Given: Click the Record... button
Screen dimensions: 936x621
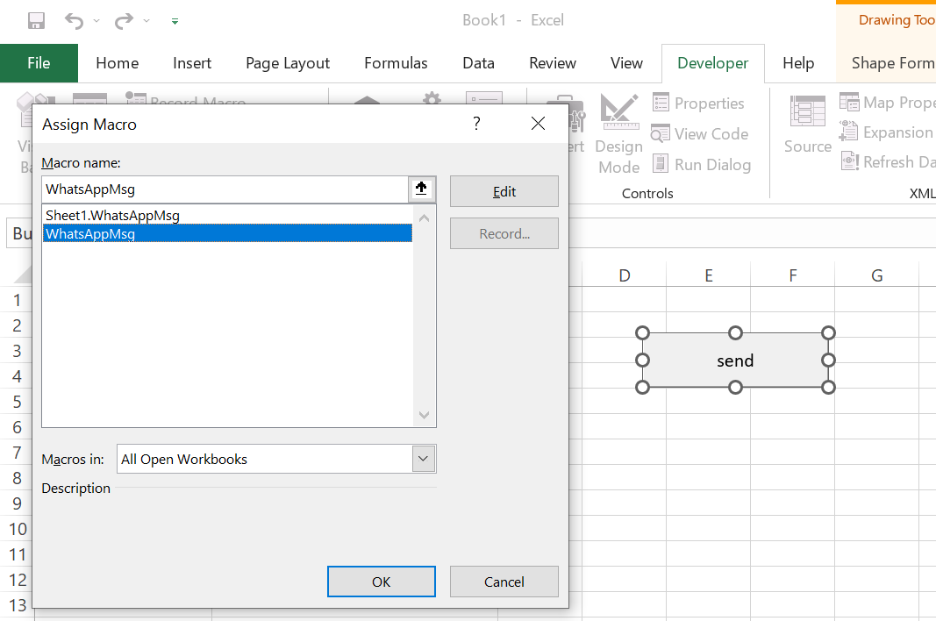Looking at the screenshot, I should (504, 233).
